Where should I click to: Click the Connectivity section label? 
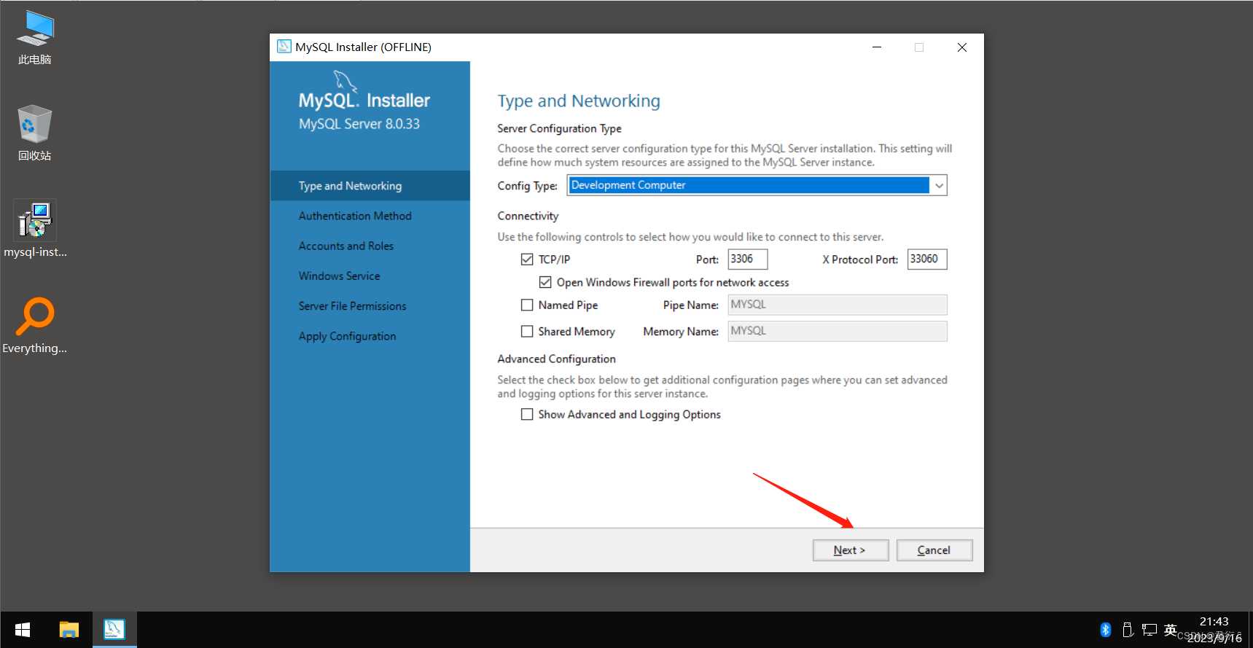[528, 216]
